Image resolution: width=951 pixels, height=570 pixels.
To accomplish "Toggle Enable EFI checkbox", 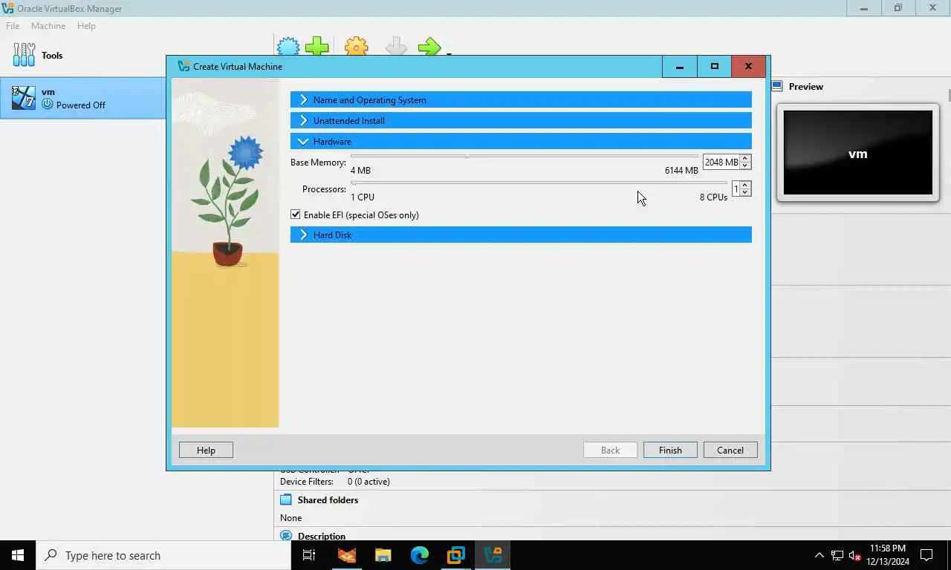I will tap(296, 214).
